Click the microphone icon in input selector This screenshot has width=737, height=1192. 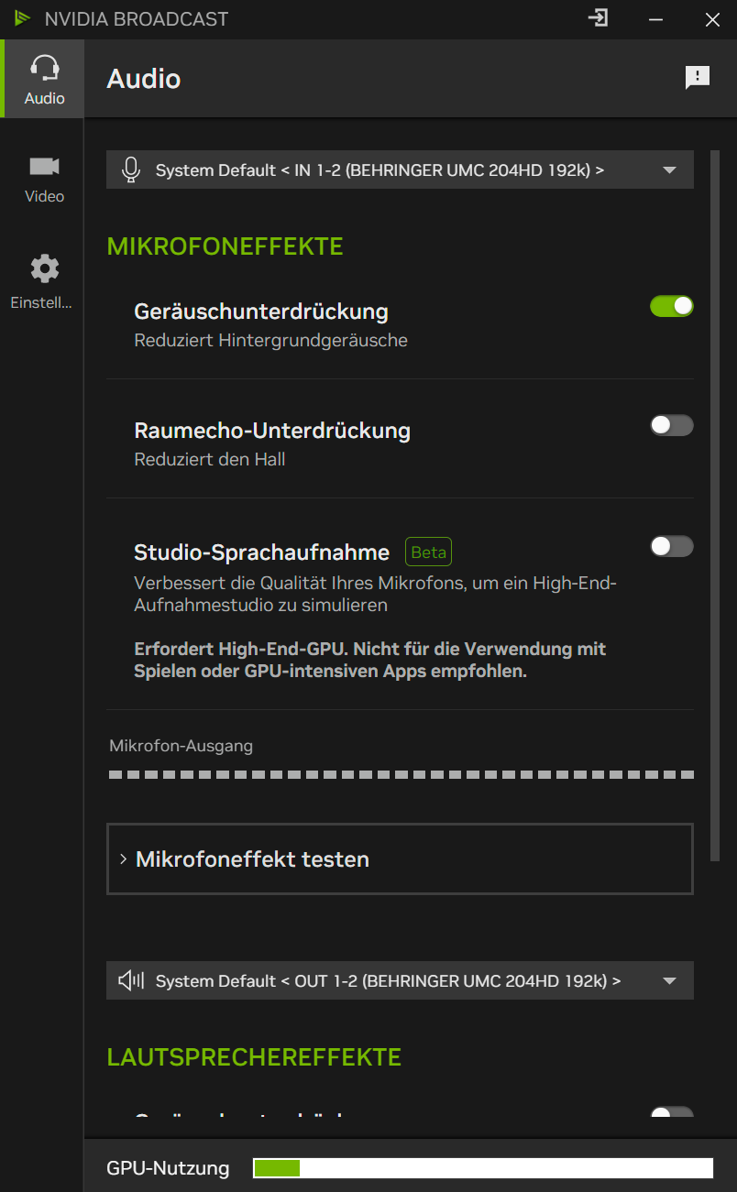(131, 170)
